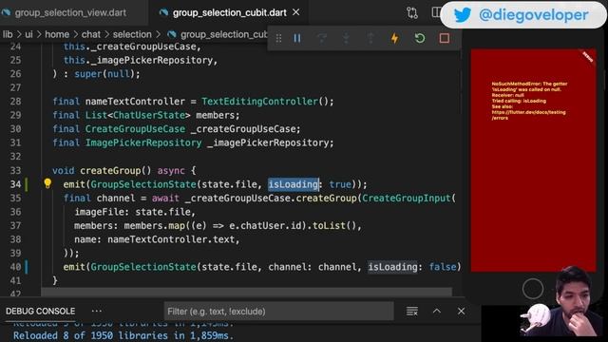The width and height of the screenshot is (608, 342).
Task: Clear the debug console output
Action: [x=411, y=312]
